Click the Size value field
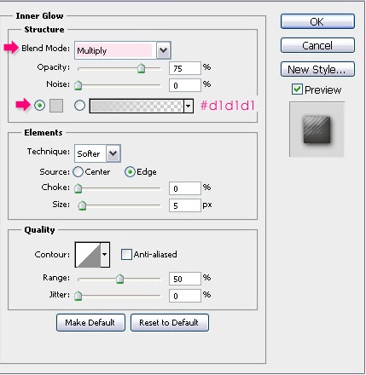 [x=185, y=205]
